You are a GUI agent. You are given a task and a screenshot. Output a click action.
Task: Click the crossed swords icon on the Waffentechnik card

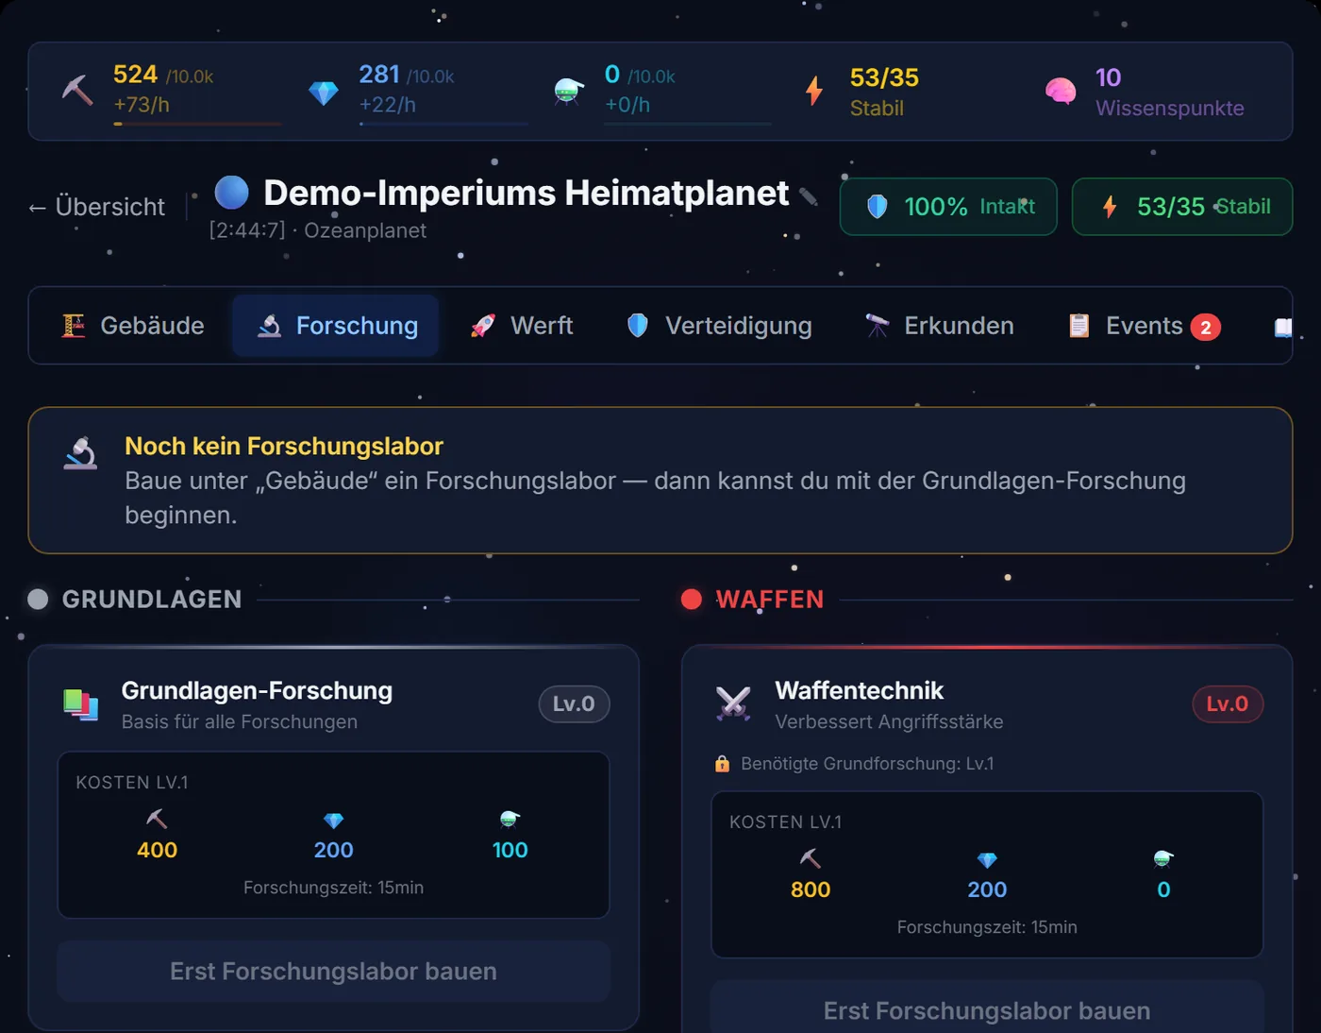coord(733,703)
